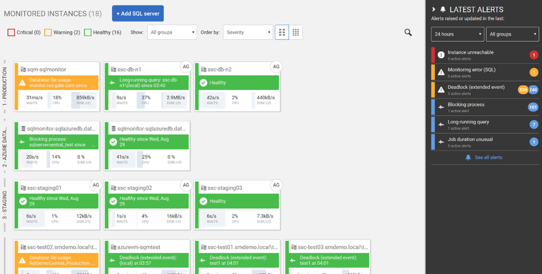The width and height of the screenshot is (542, 274).
Task: Click the healthy checkmark on ssc-staging01
Action: coord(23,201)
